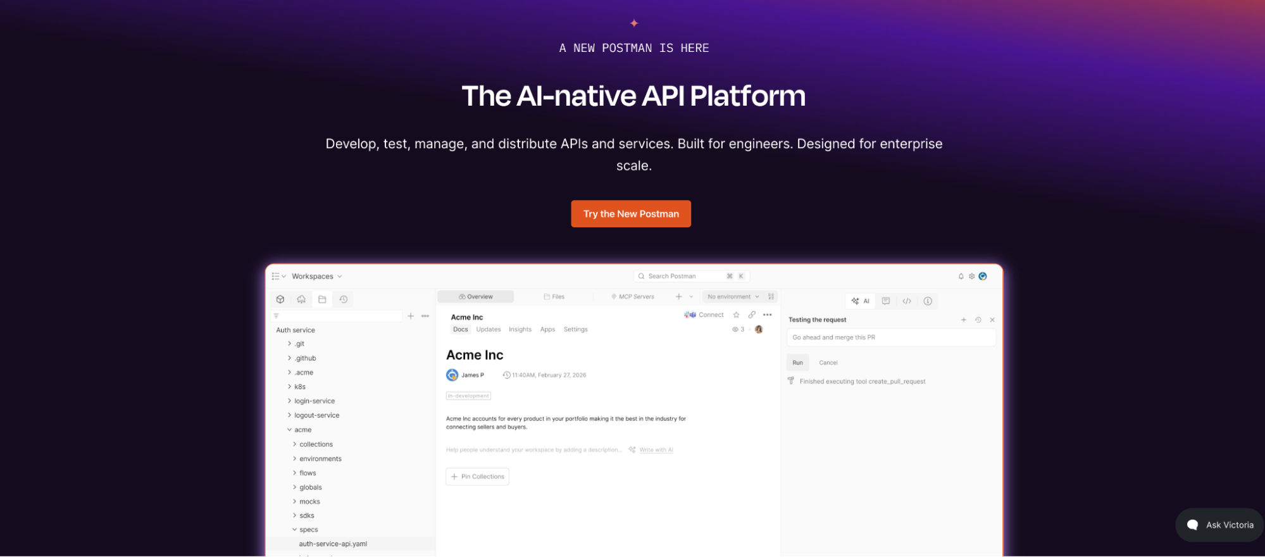Viewport: 1265px width, 557px height.
Task: Click the Connect button
Action: (704, 315)
